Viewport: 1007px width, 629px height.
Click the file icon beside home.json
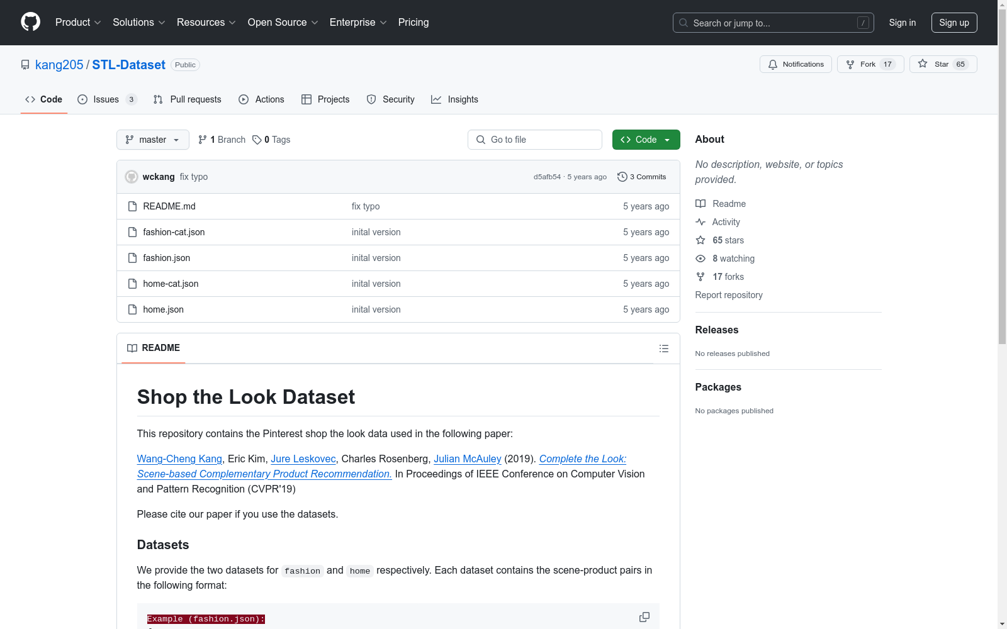(x=132, y=309)
